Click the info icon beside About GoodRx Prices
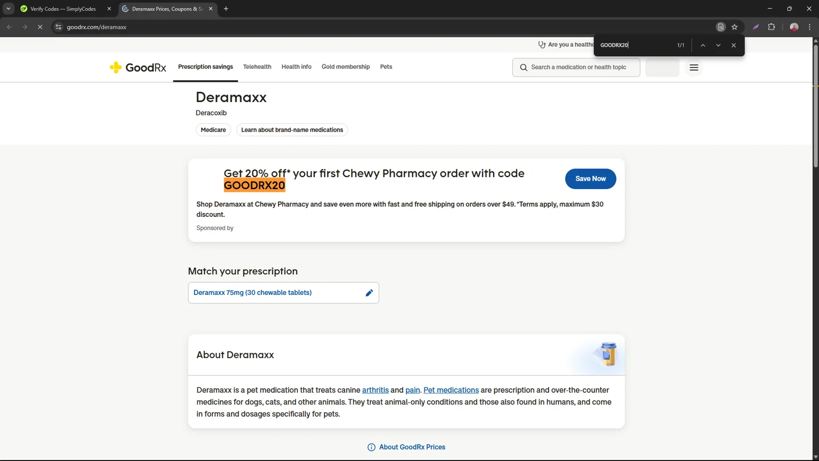The width and height of the screenshot is (819, 461). point(371,447)
